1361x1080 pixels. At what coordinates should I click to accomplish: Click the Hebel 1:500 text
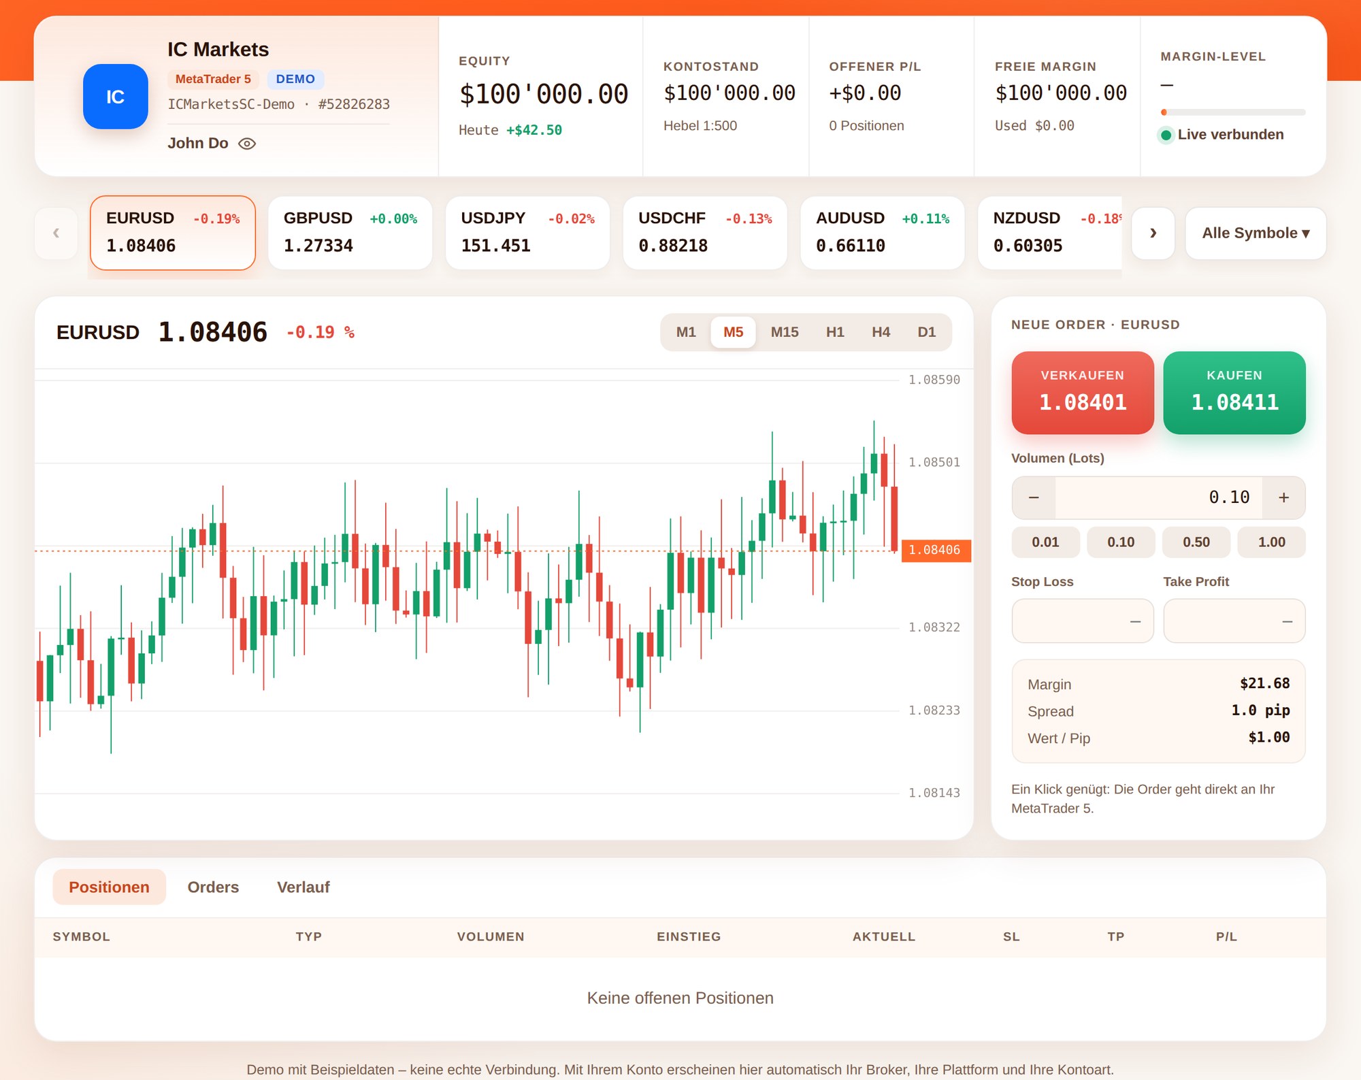click(700, 126)
